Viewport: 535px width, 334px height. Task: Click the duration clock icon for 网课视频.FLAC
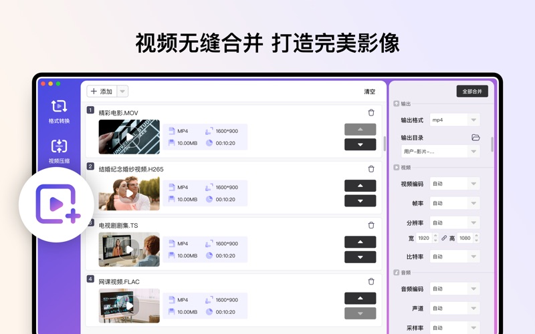pyautogui.click(x=209, y=311)
